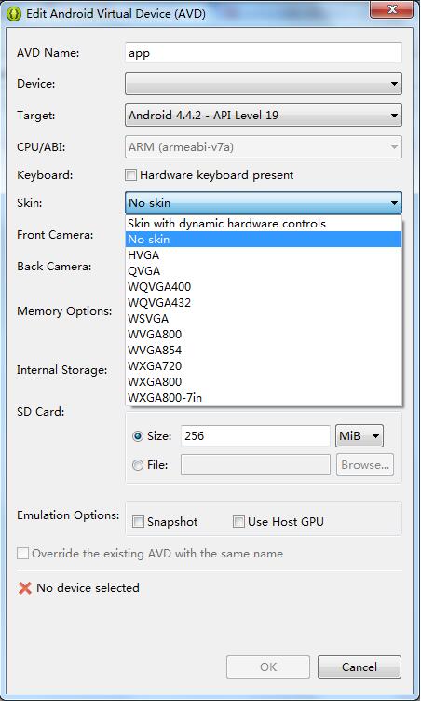
Task: Click the Android icon in the title bar
Action: pos(15,12)
